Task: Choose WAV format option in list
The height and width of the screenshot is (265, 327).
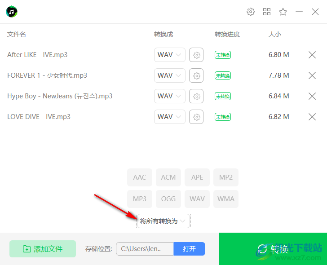Action: (x=197, y=199)
